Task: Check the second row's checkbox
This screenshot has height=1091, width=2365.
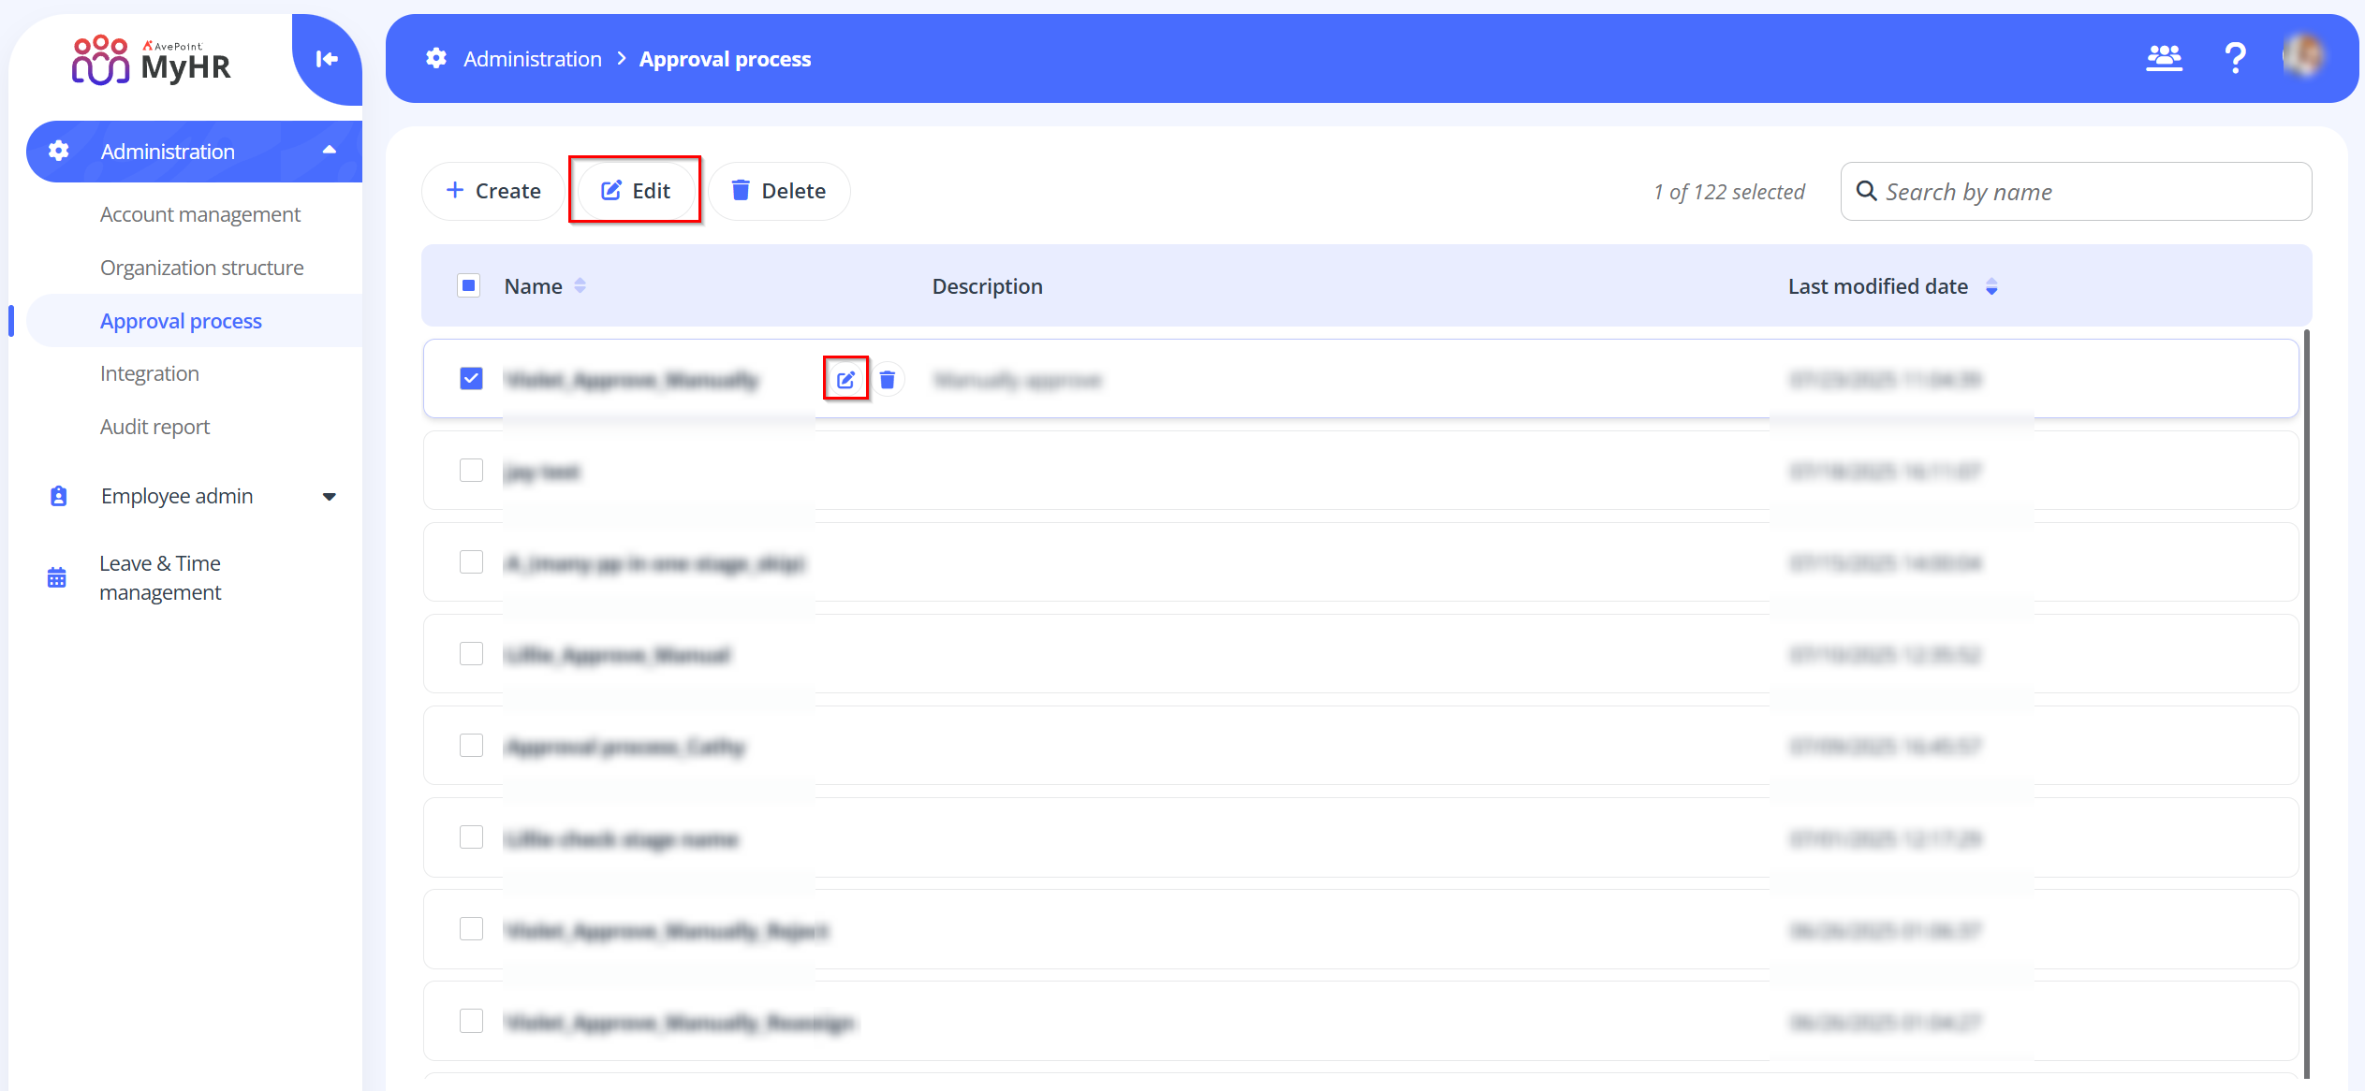Action: 471,471
